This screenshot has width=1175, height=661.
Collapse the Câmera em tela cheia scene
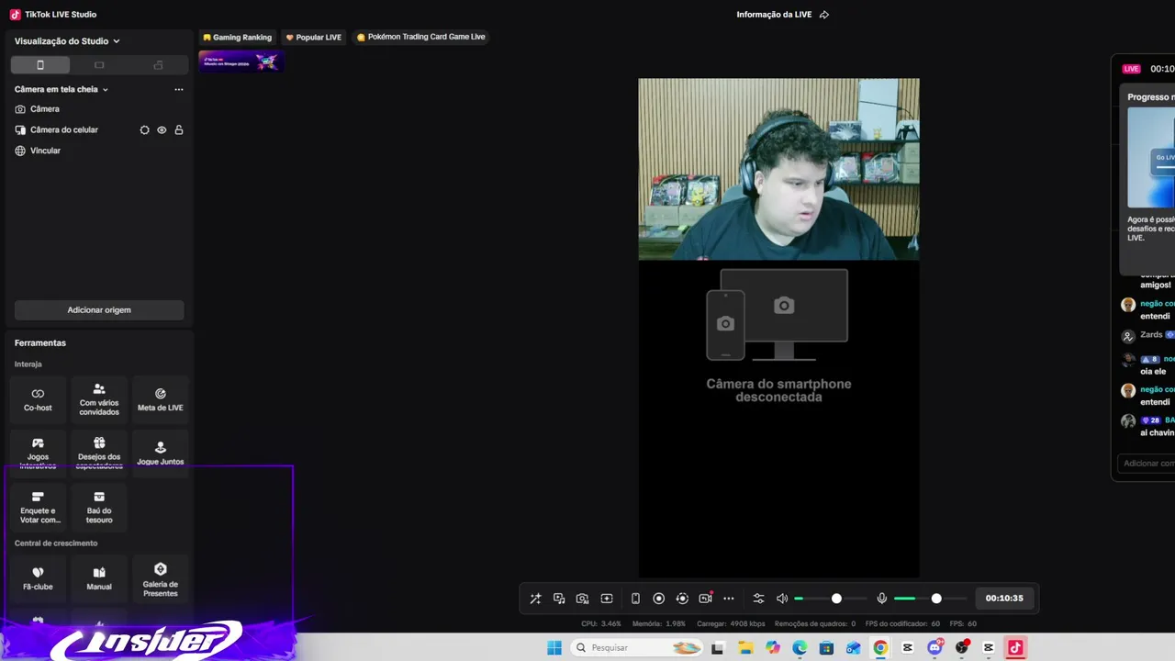click(106, 90)
